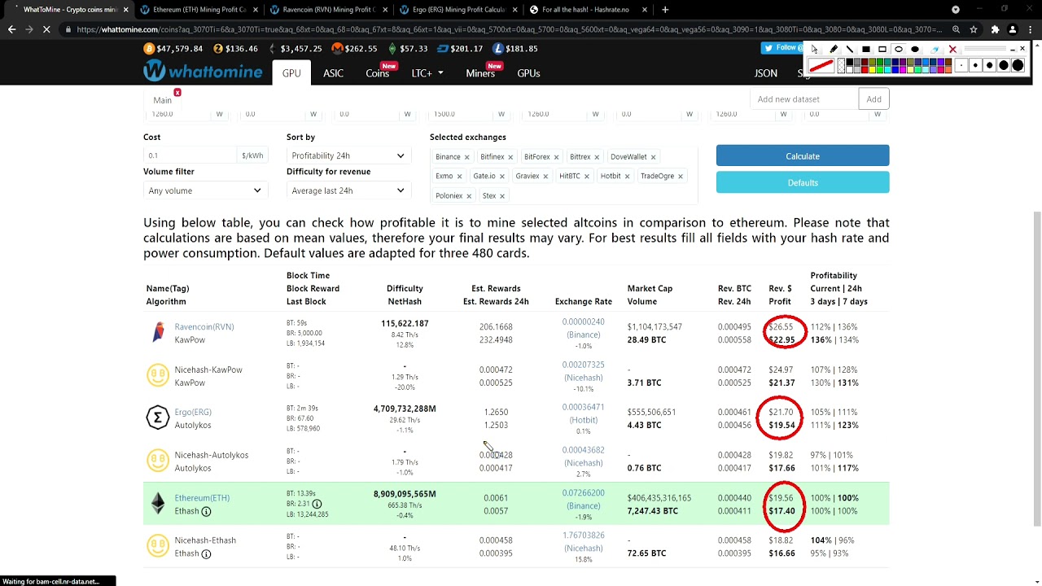Remove DoveWallet from selected exchanges
This screenshot has height=586, width=1042.
pyautogui.click(x=653, y=157)
